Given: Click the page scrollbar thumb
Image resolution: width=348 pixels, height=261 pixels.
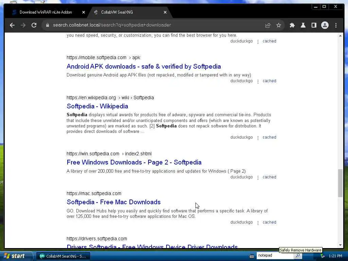Looking at the screenshot, I should pos(340,183).
